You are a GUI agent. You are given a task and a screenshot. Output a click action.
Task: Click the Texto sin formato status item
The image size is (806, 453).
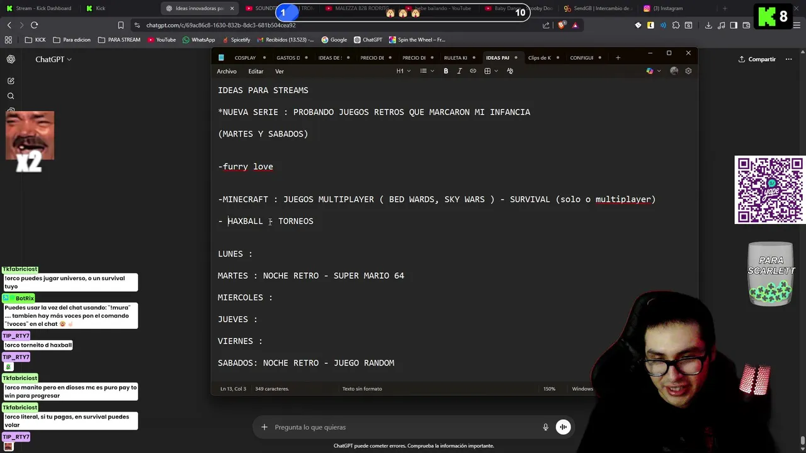coord(362,389)
